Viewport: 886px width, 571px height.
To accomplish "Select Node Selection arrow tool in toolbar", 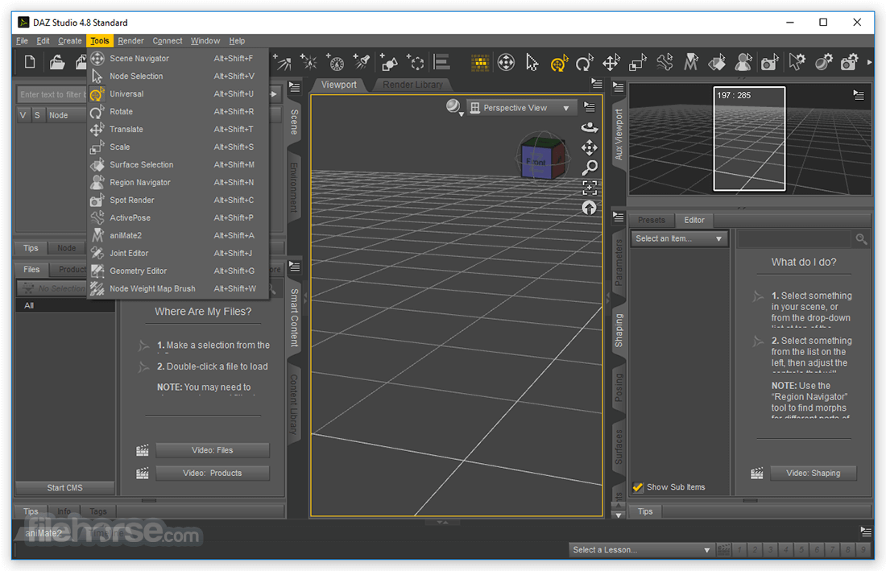I will coord(532,62).
